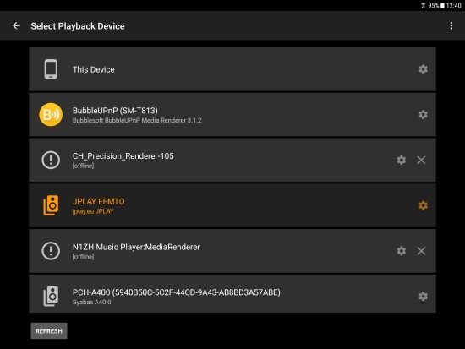
Task: Click the yellow BubbleUPnP logo icon
Action: pos(51,114)
